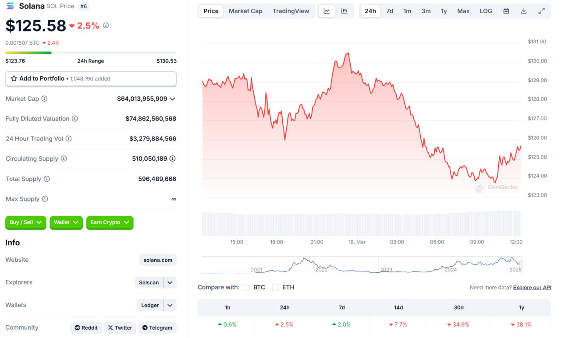
Task: Toggle LOG scale on the chart
Action: coord(486,11)
